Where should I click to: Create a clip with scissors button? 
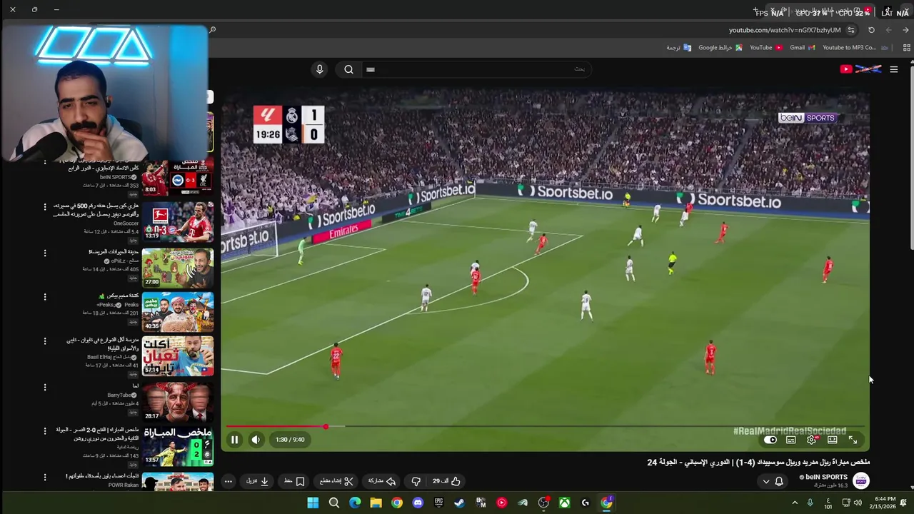click(336, 481)
